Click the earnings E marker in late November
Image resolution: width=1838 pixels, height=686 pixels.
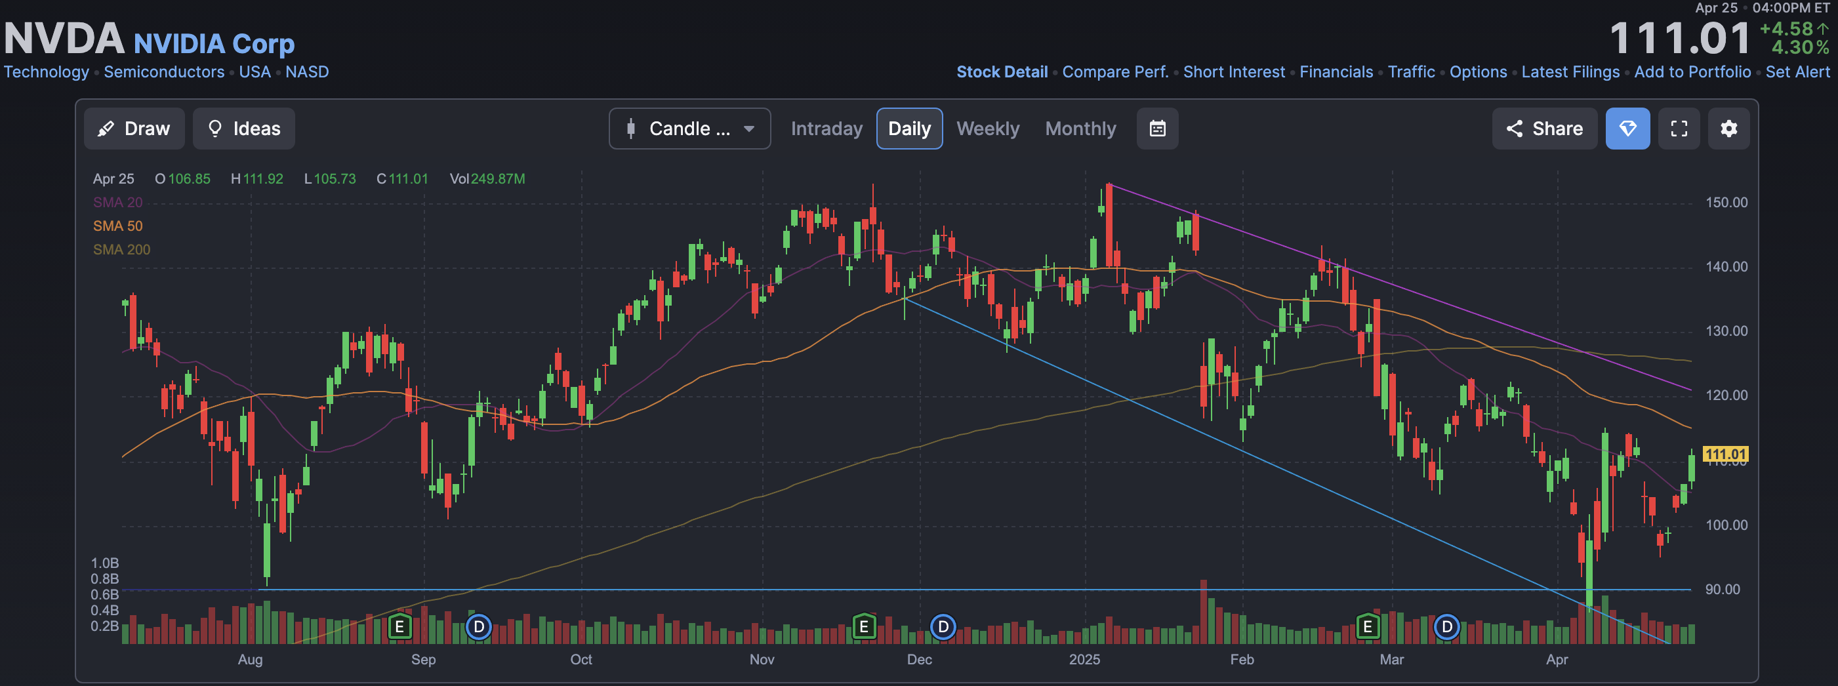point(863,627)
